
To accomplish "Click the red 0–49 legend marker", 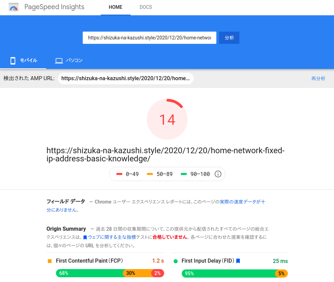I will 119,174.
